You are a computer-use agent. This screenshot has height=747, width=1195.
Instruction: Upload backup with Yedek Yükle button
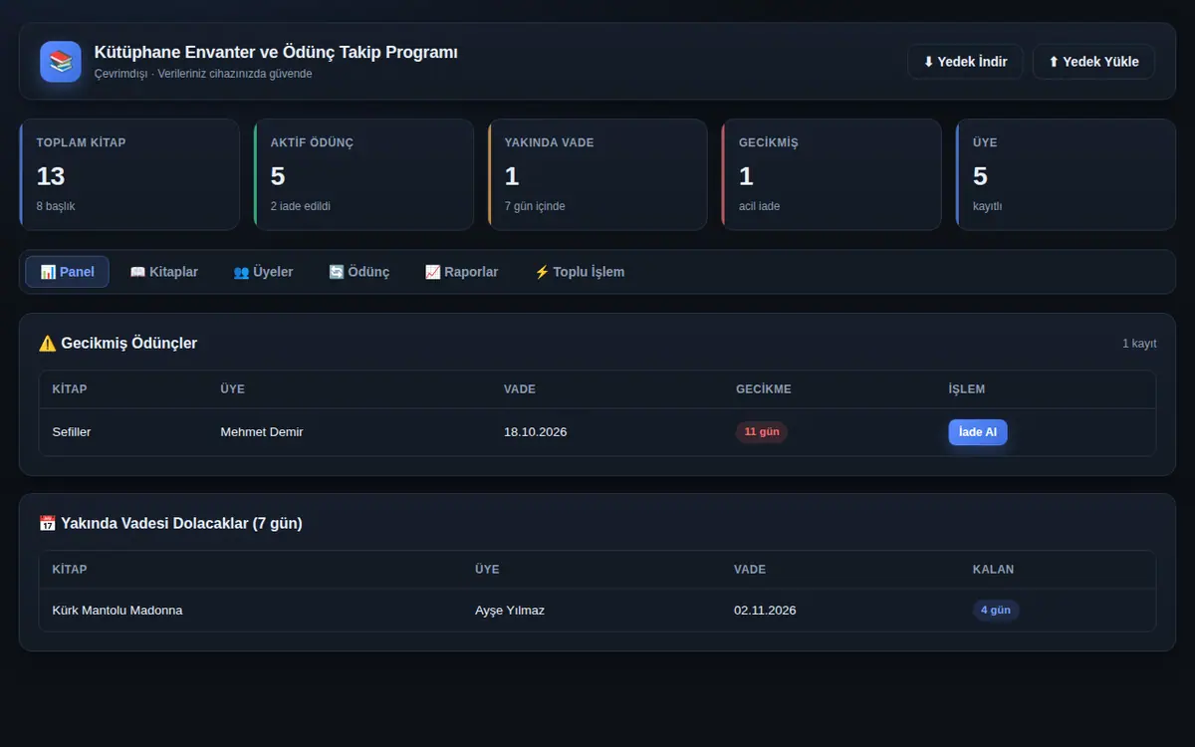pyautogui.click(x=1093, y=62)
